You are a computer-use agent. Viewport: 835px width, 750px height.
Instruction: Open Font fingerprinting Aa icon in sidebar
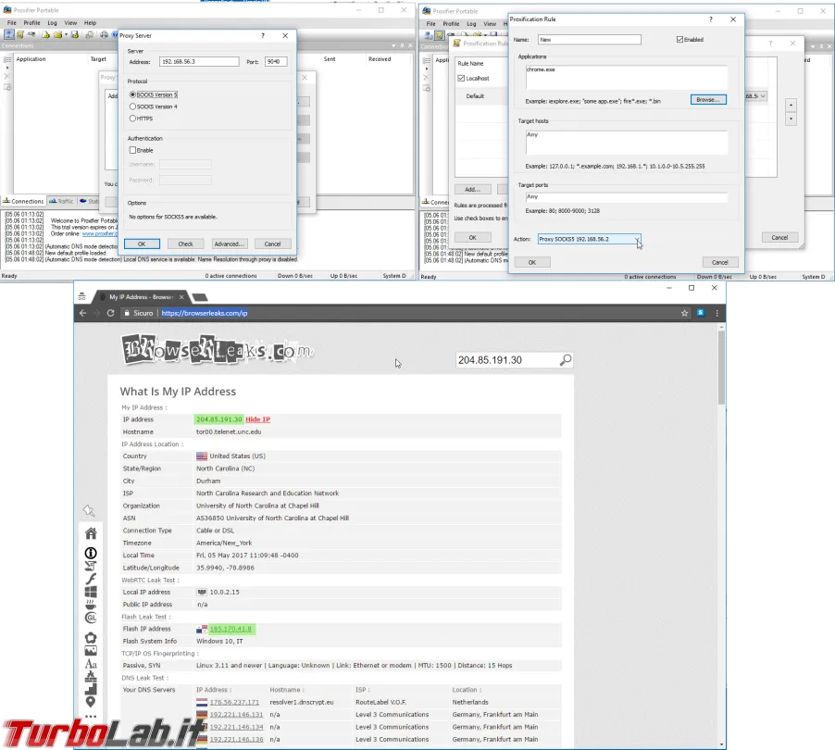91,664
